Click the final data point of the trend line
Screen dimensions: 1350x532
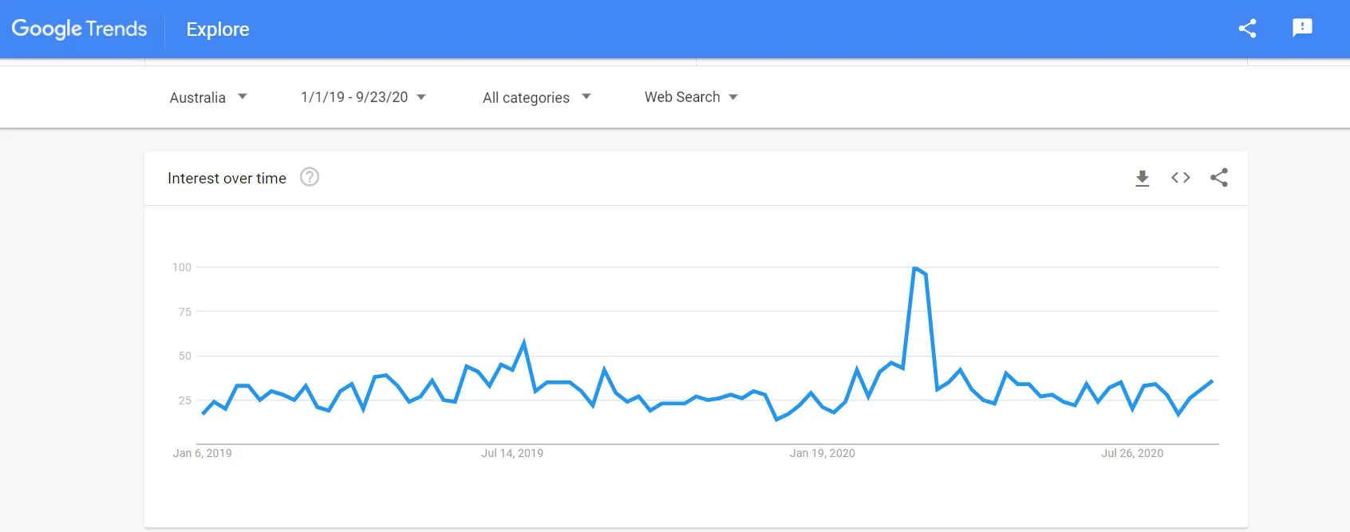(1212, 381)
